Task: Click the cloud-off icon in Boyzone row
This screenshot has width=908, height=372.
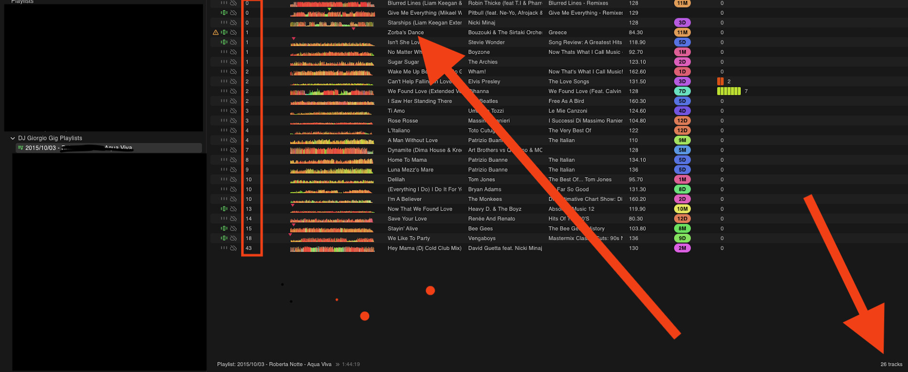Action: tap(234, 52)
